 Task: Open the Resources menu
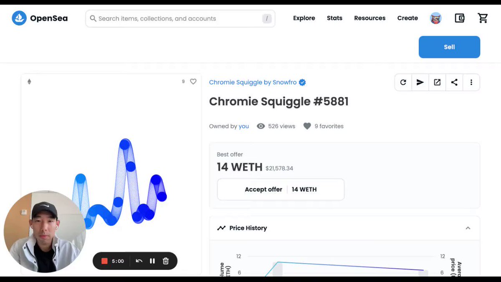point(369,18)
